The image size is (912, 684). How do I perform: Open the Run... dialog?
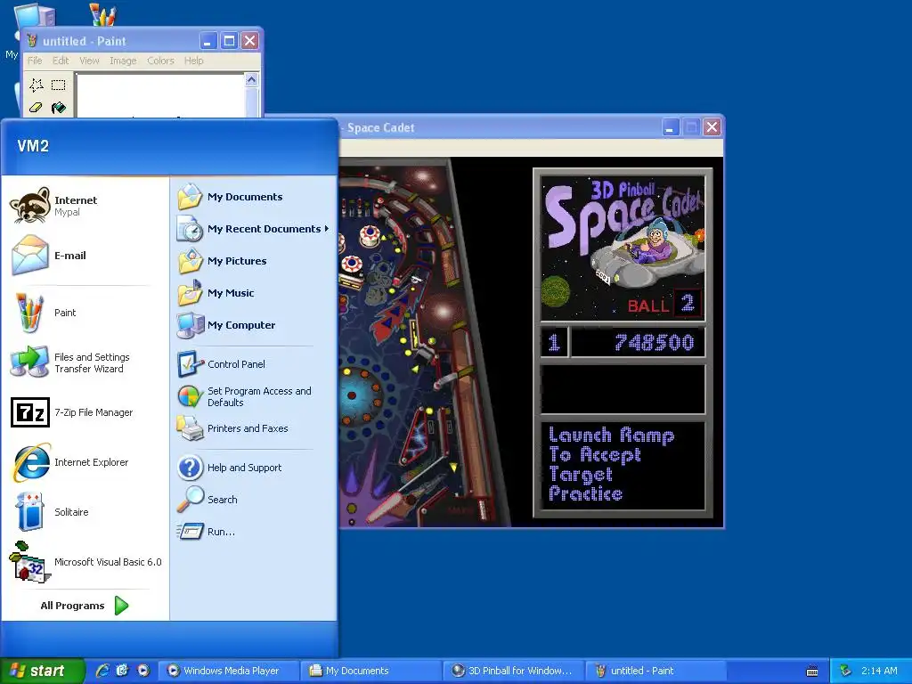(x=254, y=532)
